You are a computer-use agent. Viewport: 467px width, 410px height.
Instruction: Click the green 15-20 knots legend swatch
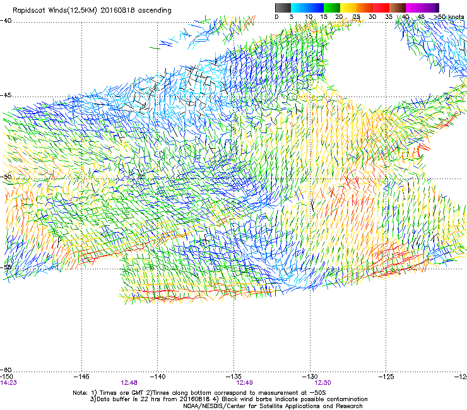(x=332, y=8)
